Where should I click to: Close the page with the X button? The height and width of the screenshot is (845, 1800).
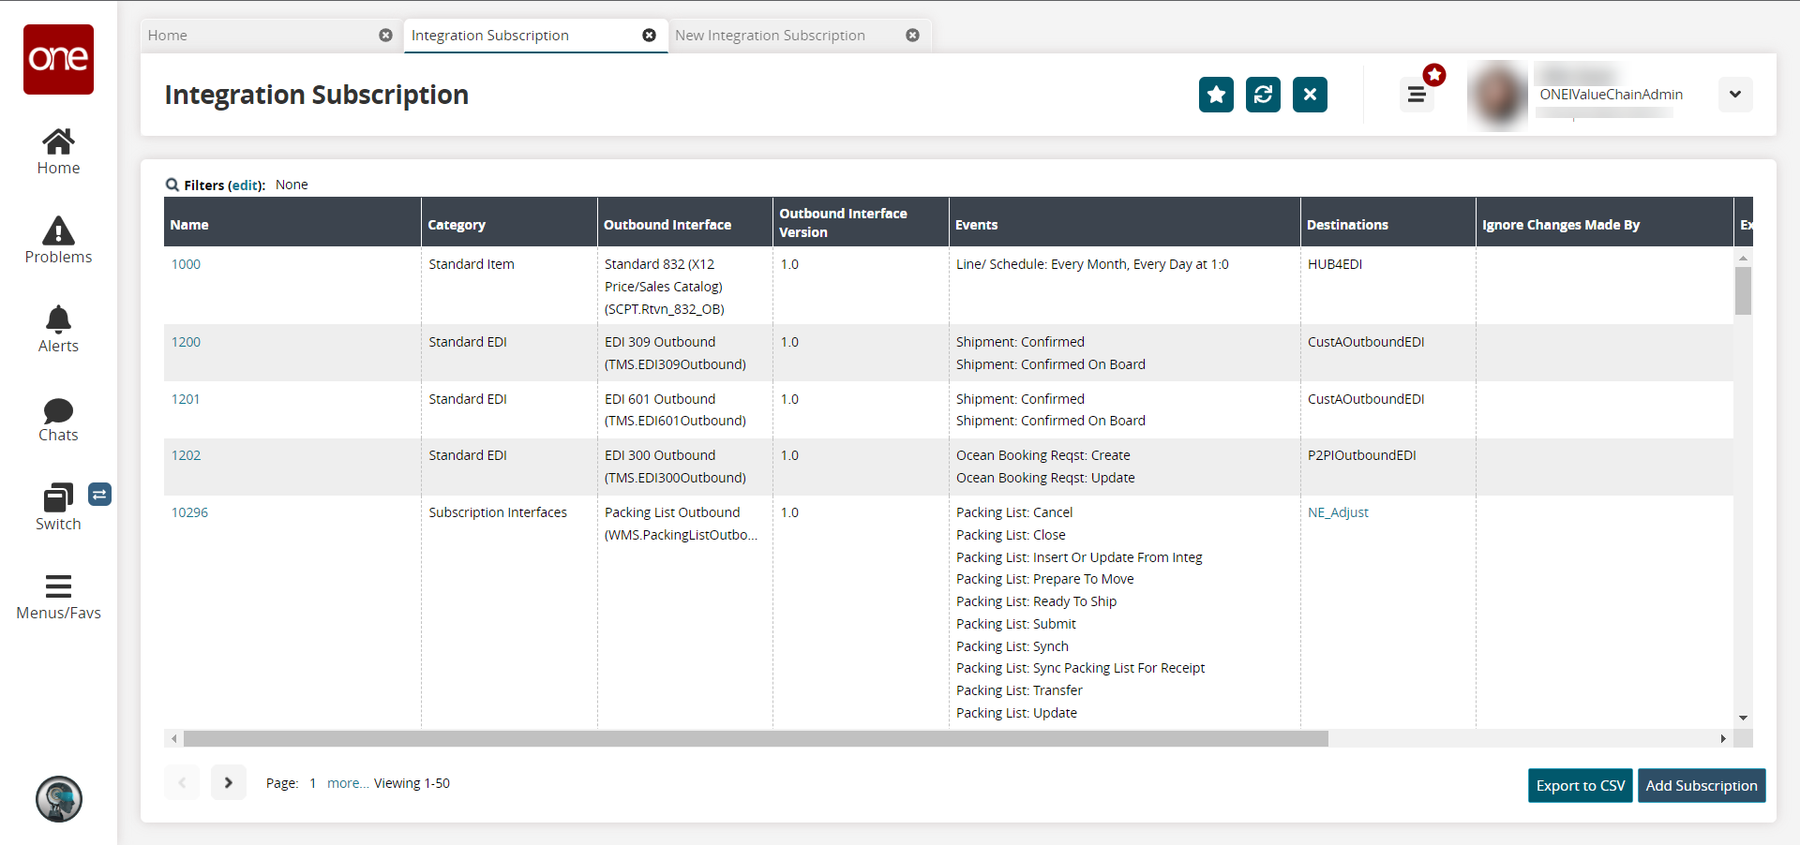click(x=1310, y=95)
